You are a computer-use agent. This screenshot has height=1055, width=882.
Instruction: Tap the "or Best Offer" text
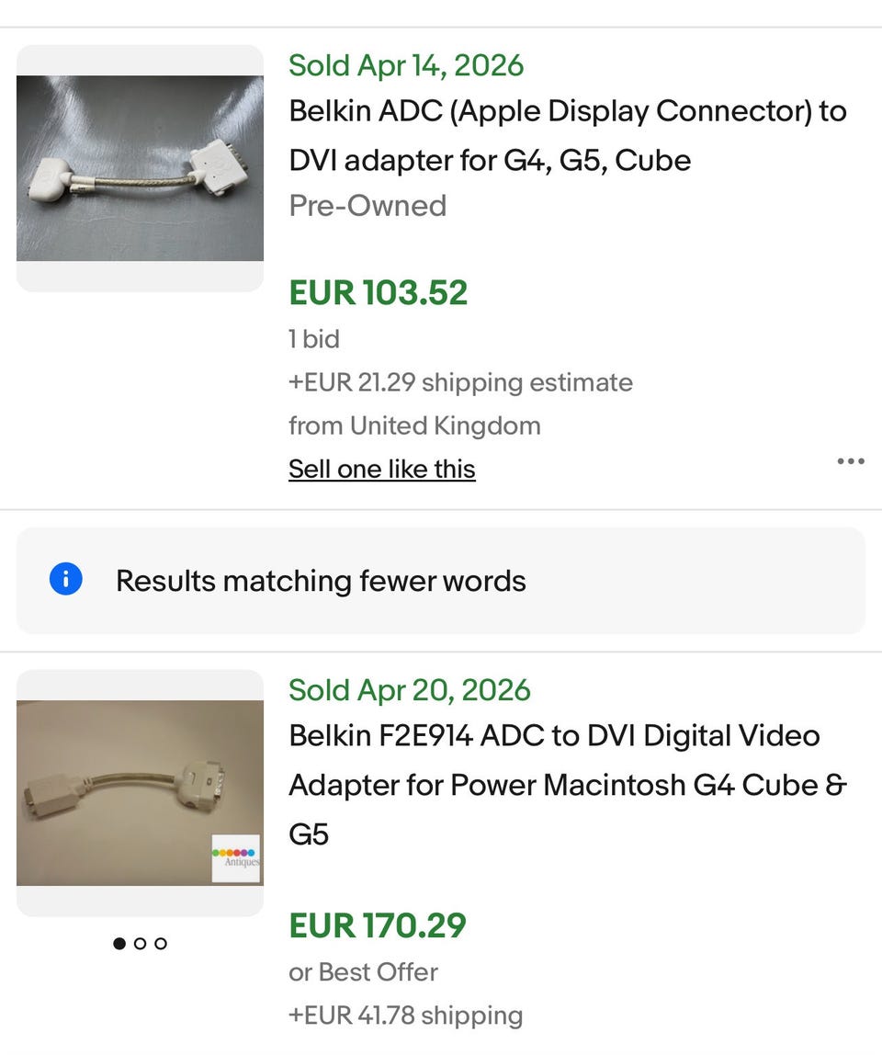click(363, 971)
